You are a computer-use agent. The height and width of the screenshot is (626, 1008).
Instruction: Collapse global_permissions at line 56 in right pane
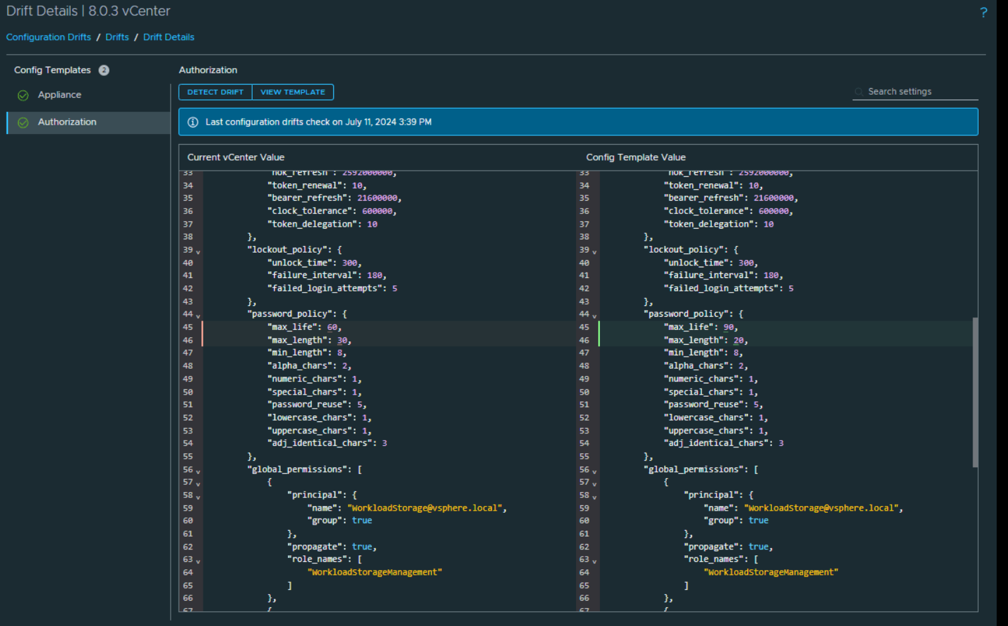[x=594, y=471]
